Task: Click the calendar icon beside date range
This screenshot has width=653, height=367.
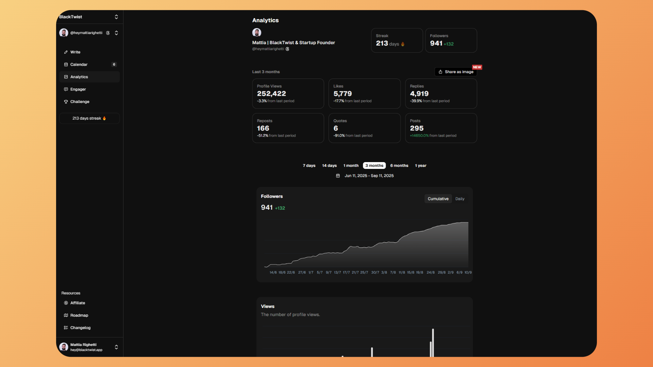Action: (338, 176)
